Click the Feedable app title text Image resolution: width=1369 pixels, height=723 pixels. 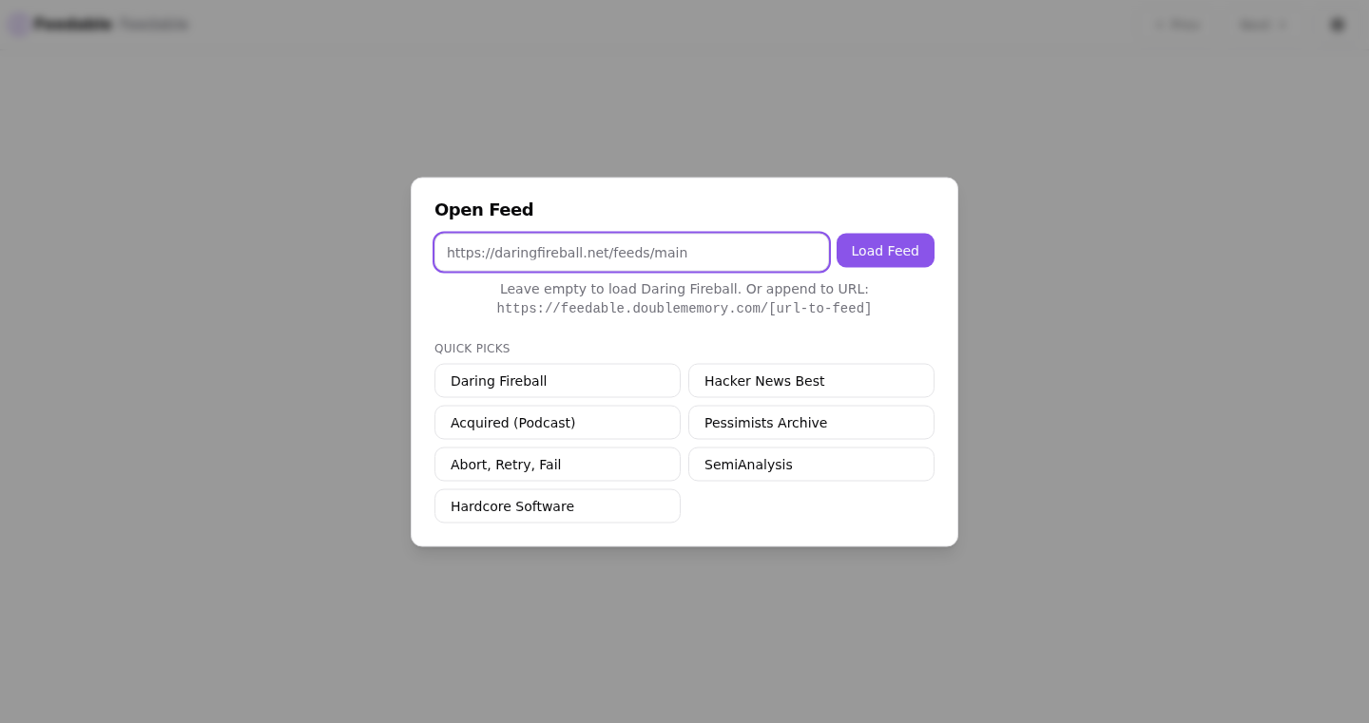click(x=73, y=25)
